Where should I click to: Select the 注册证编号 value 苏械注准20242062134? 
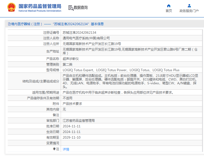[x=79, y=32]
